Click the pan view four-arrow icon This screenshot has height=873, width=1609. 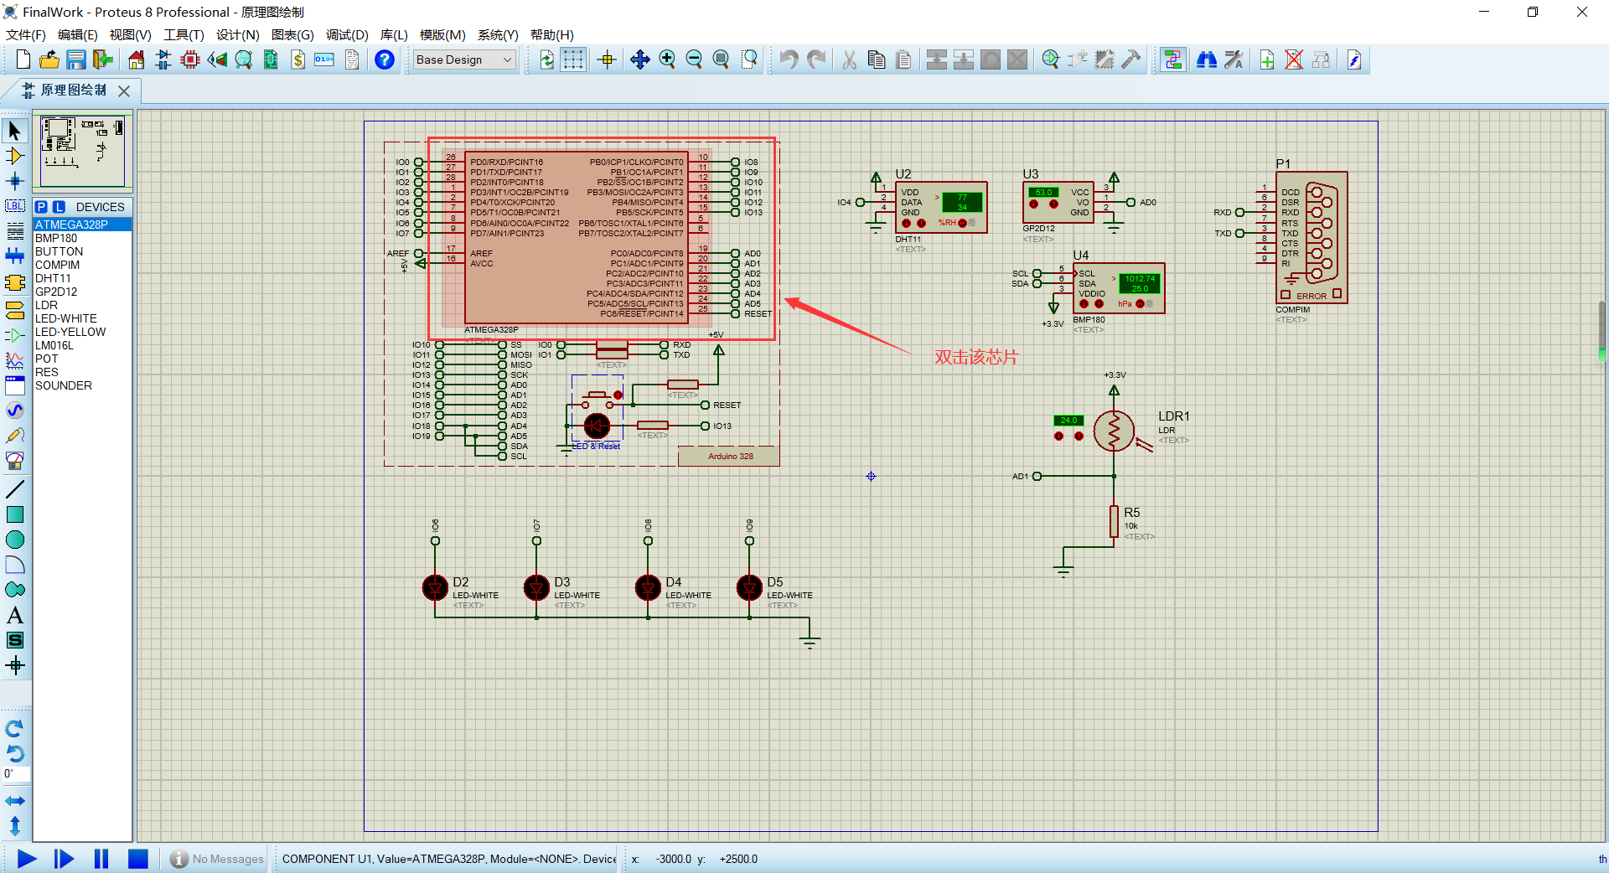639,59
